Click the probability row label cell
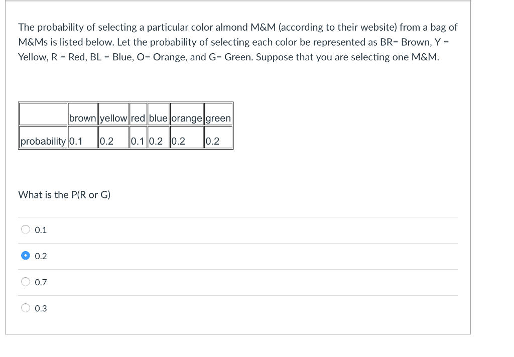 pos(42,141)
